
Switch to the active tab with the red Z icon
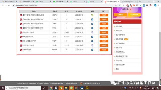click(x=112, y=2)
